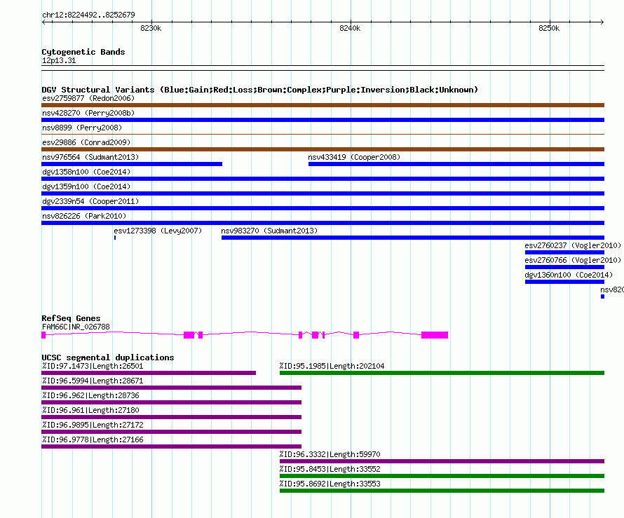The image size is (624, 518).
Task: Click the UCSC segmental duplications track title
Action: point(108,357)
